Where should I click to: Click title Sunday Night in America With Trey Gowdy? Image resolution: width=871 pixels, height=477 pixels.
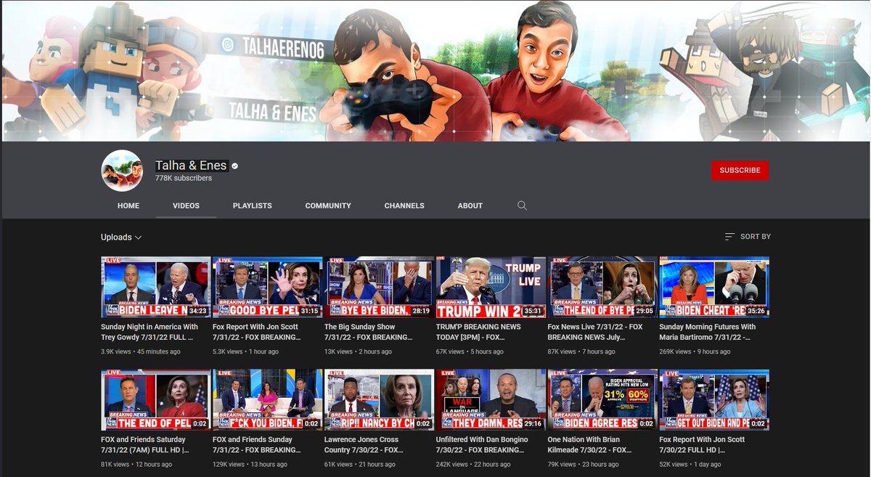(x=150, y=332)
